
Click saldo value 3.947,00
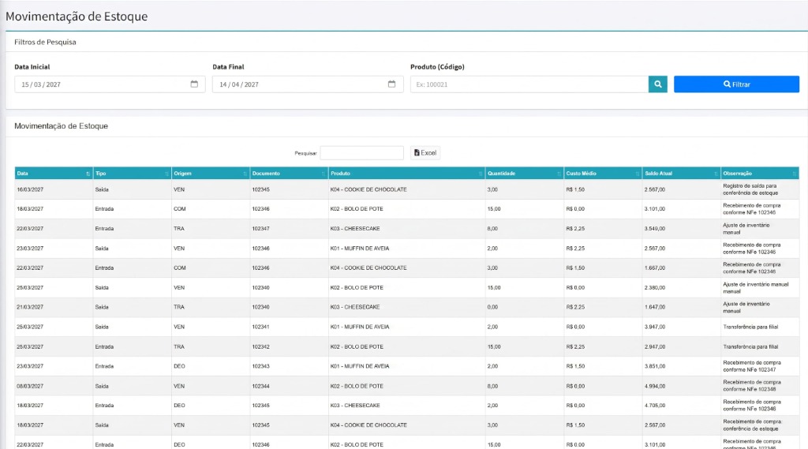click(654, 327)
